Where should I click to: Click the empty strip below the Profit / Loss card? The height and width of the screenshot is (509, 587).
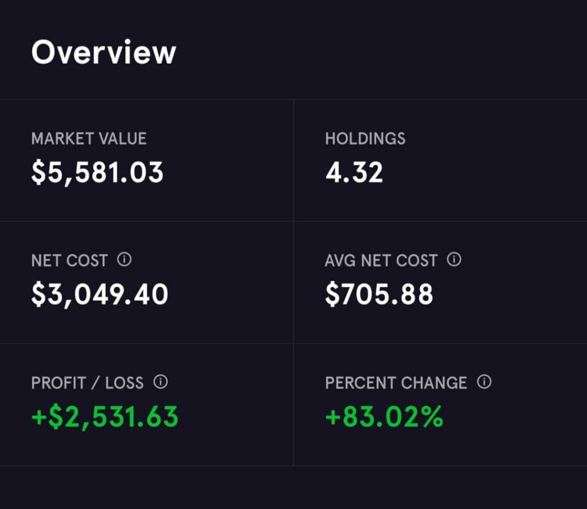point(147,488)
